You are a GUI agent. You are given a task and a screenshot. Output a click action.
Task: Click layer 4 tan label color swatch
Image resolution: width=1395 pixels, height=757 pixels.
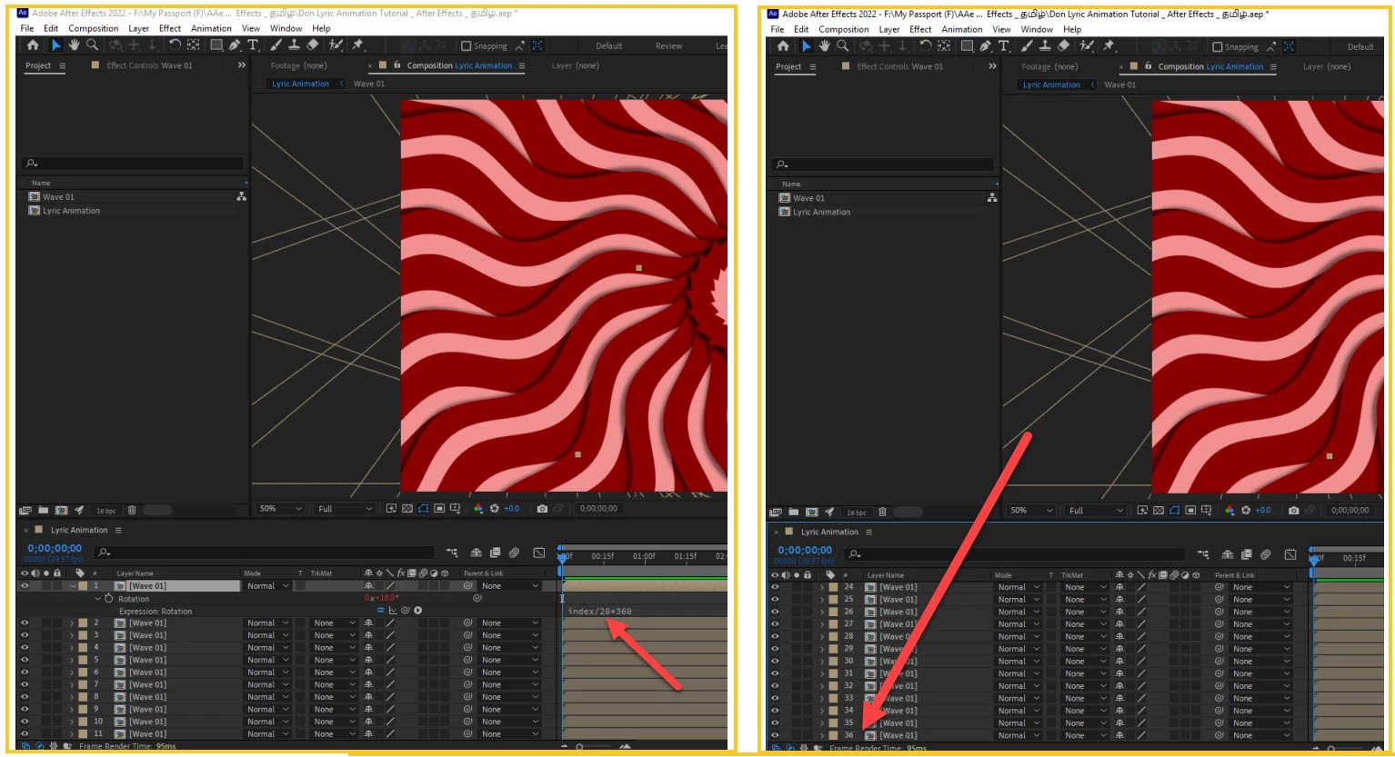pos(83,648)
